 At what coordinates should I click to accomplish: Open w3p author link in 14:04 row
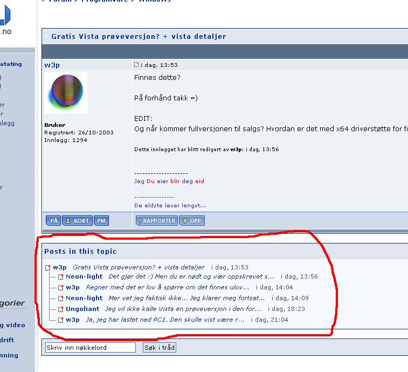pos(73,287)
